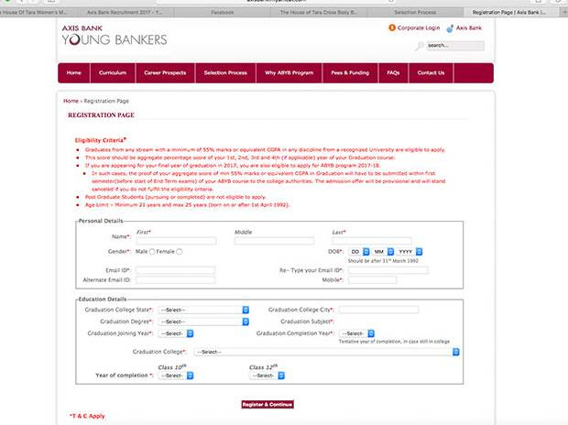The image size is (568, 425).
Task: Open Graduation Completion Year dropdown
Action: pyautogui.click(x=356, y=333)
